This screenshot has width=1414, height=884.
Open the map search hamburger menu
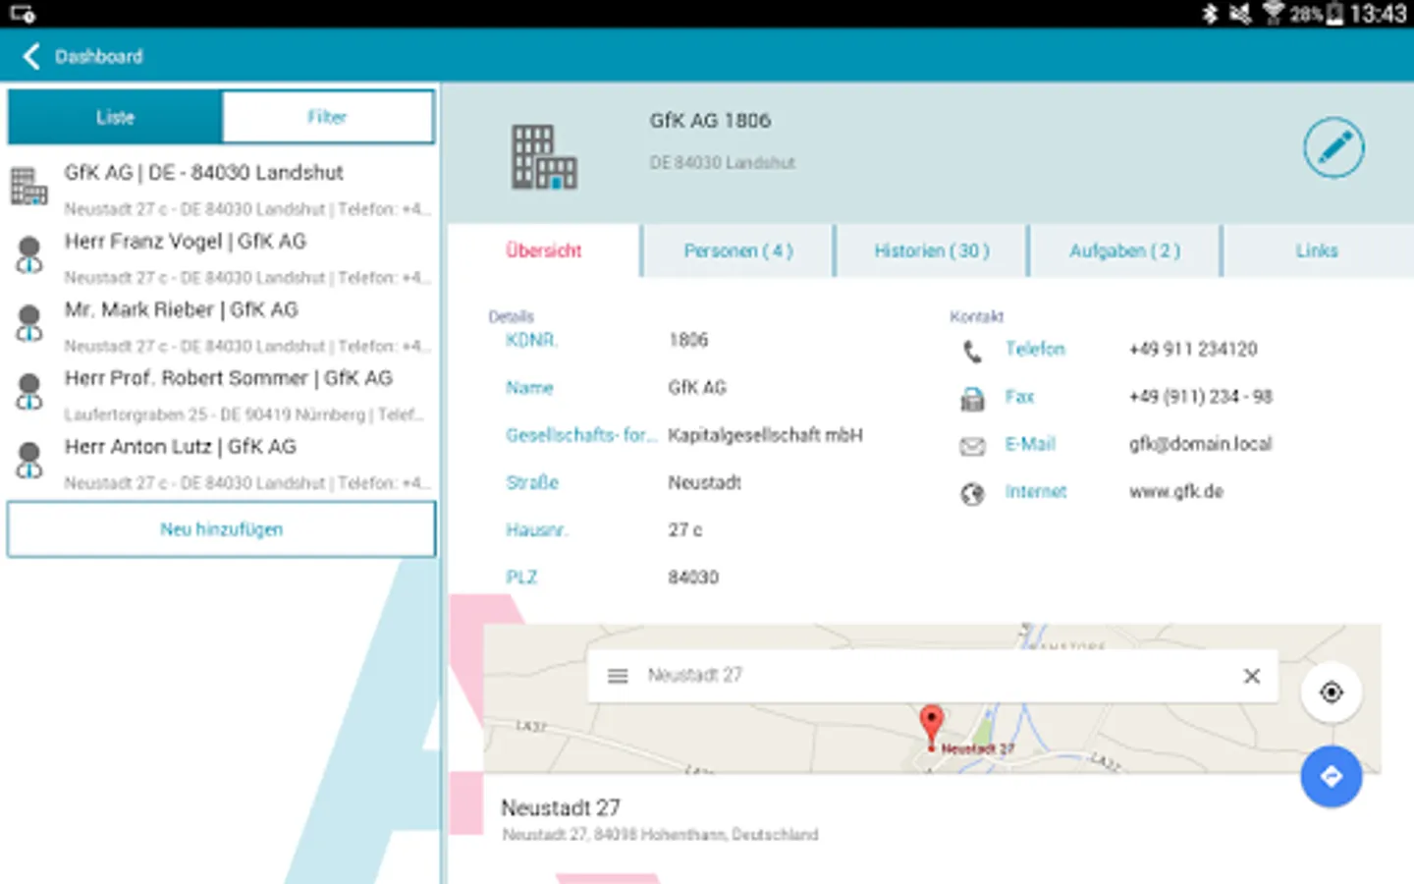point(618,676)
